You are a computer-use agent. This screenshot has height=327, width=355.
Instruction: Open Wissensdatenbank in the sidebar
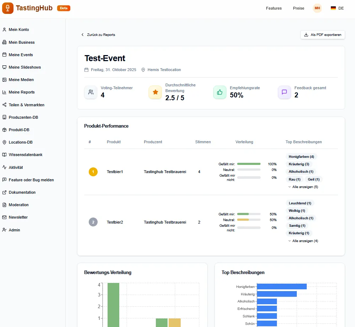(25, 155)
